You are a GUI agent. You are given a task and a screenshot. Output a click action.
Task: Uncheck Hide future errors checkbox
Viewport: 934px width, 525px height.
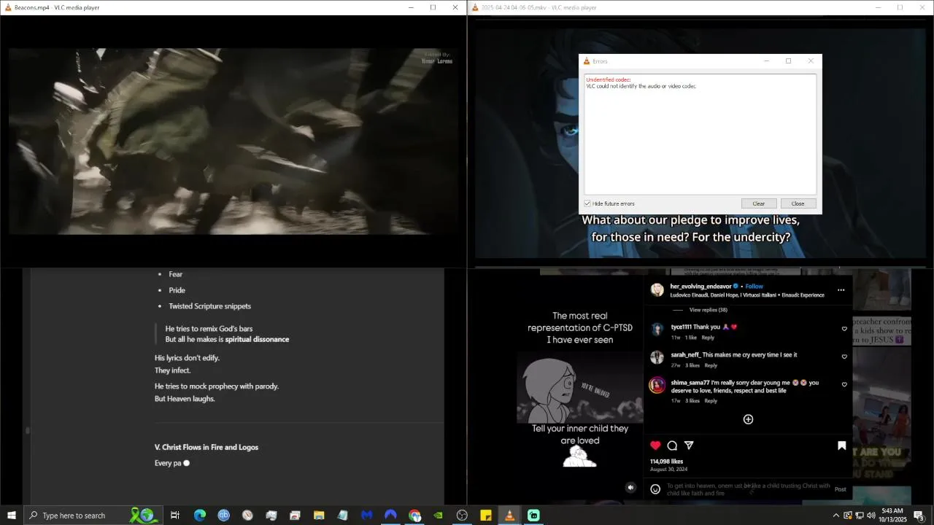click(x=587, y=203)
